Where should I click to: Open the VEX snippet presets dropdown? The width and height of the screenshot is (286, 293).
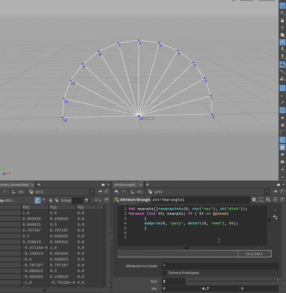(x=275, y=210)
